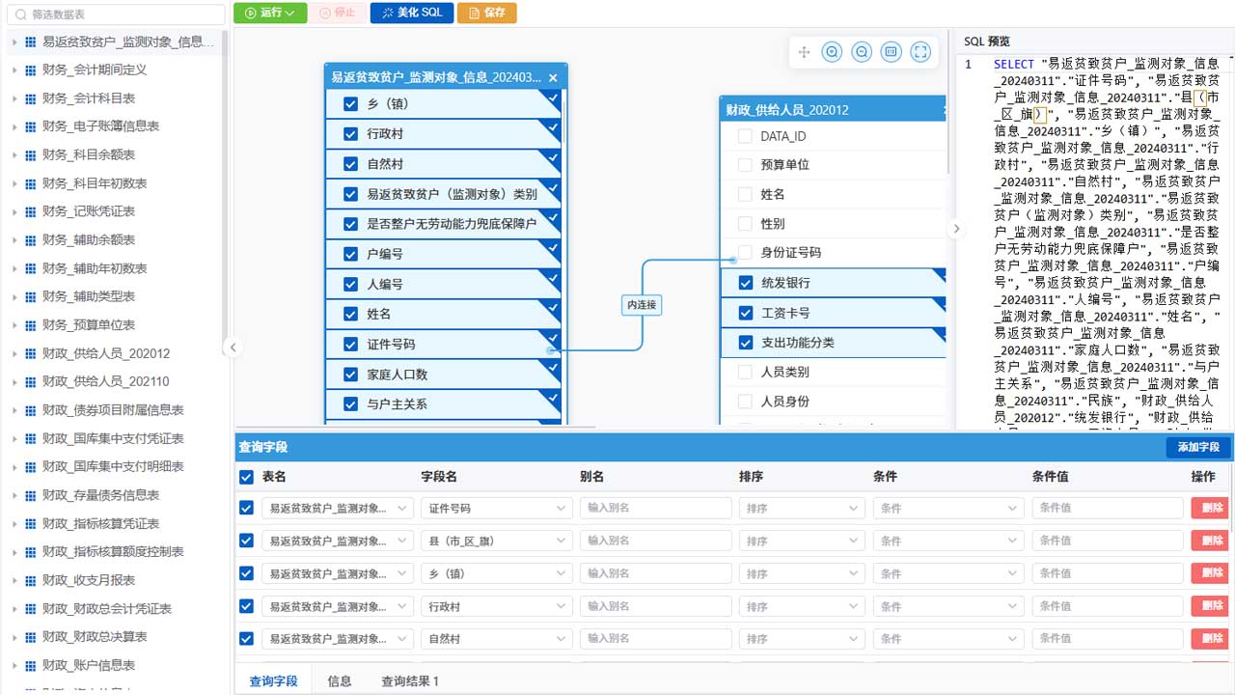Open the field name dropdown showing 证件号码
Viewport: 1235px width, 695px height.
point(496,508)
